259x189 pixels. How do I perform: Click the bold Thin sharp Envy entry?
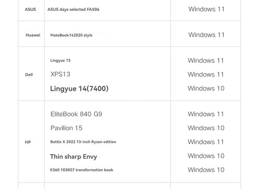tap(73, 157)
